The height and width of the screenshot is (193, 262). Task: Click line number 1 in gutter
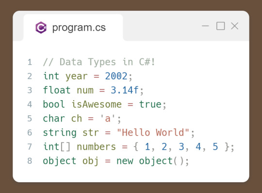(30, 62)
